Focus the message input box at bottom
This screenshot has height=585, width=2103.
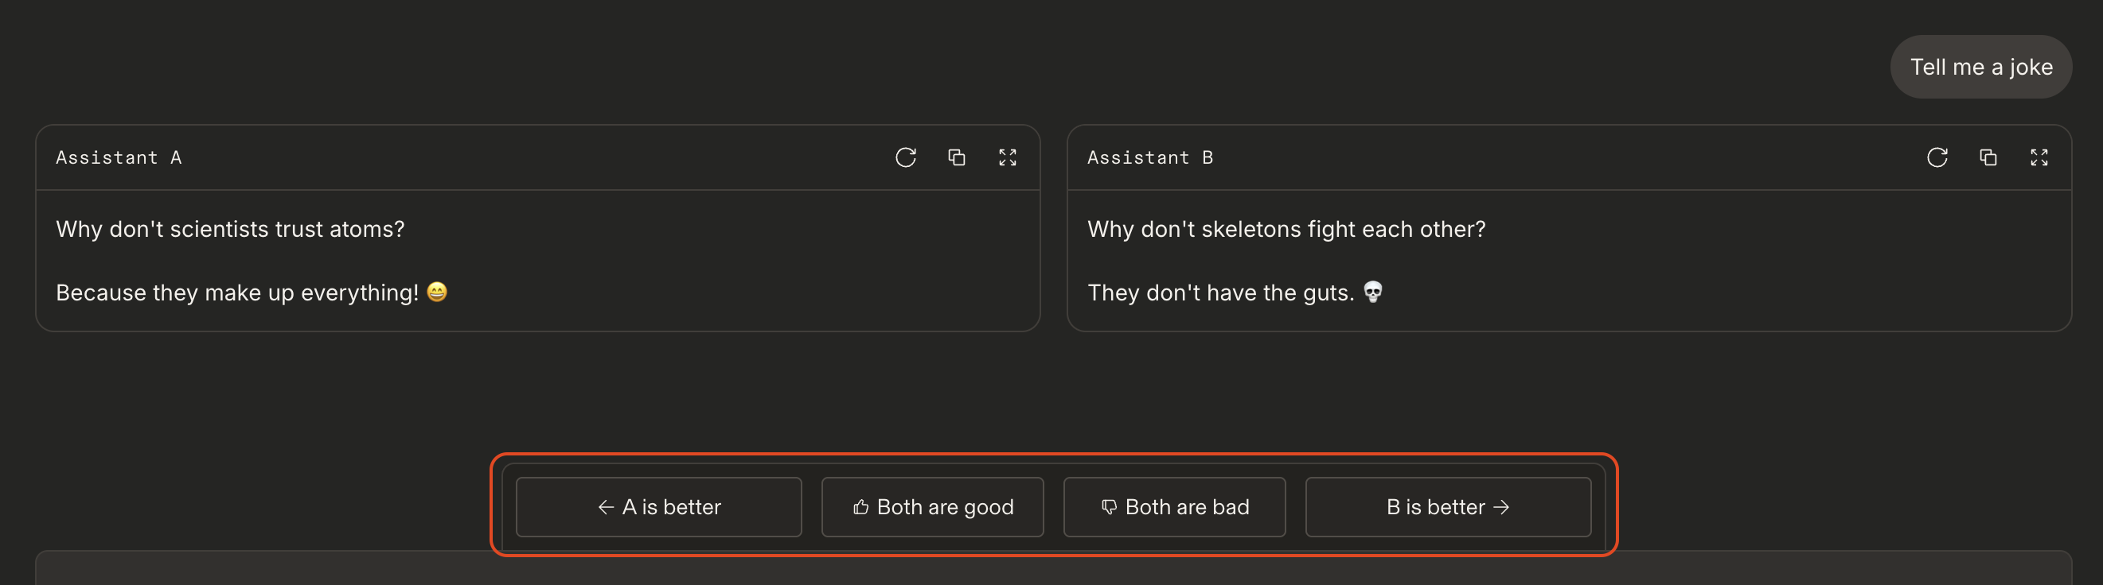click(1051, 571)
